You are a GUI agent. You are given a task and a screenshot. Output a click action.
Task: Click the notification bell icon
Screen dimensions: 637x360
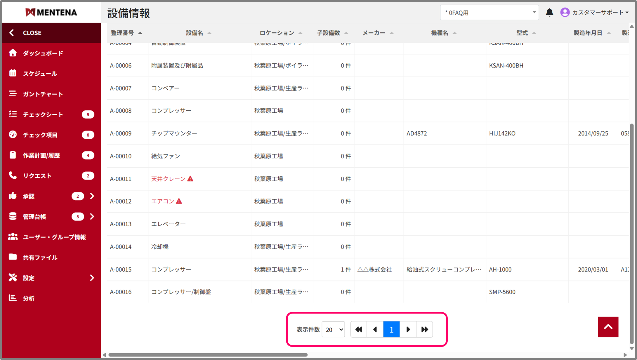click(x=549, y=13)
